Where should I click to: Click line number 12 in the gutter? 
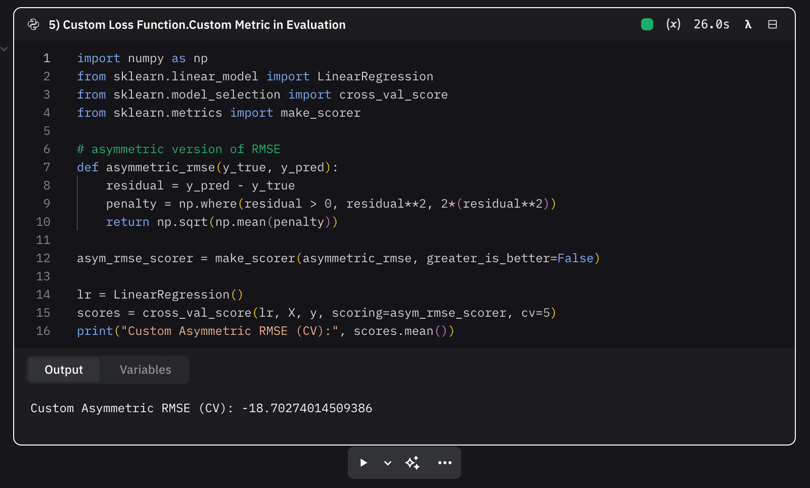click(x=44, y=258)
